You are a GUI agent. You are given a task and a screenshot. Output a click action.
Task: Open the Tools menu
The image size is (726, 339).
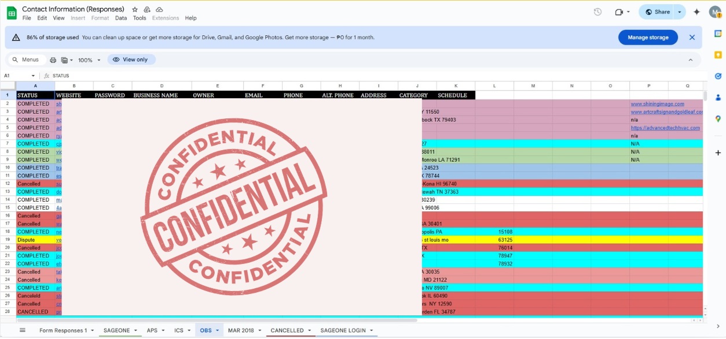140,18
